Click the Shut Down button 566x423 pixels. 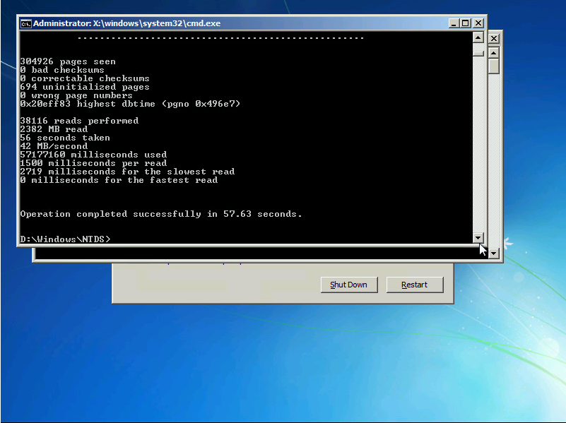(x=349, y=285)
